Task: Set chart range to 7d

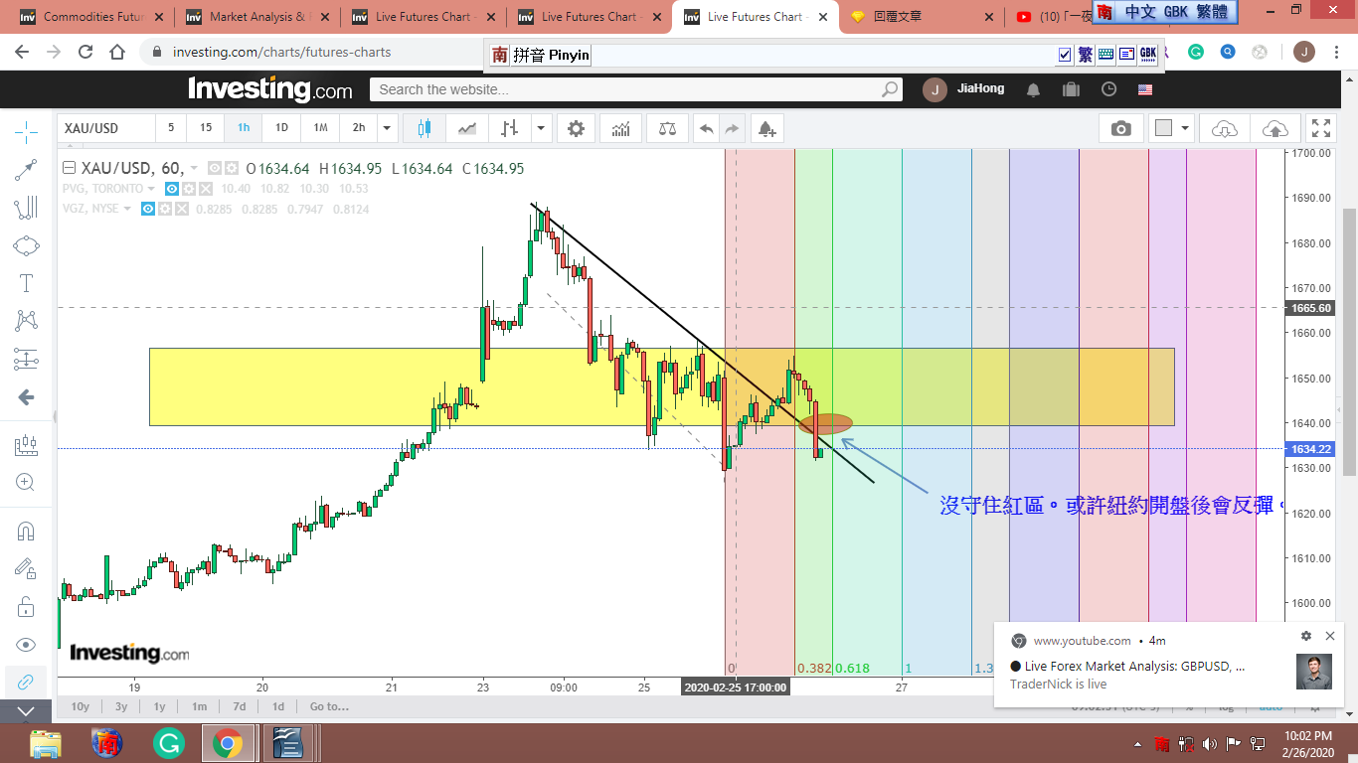Action: tap(239, 706)
